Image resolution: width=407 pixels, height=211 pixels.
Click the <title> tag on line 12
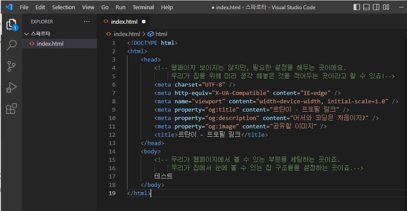[x=166, y=135]
